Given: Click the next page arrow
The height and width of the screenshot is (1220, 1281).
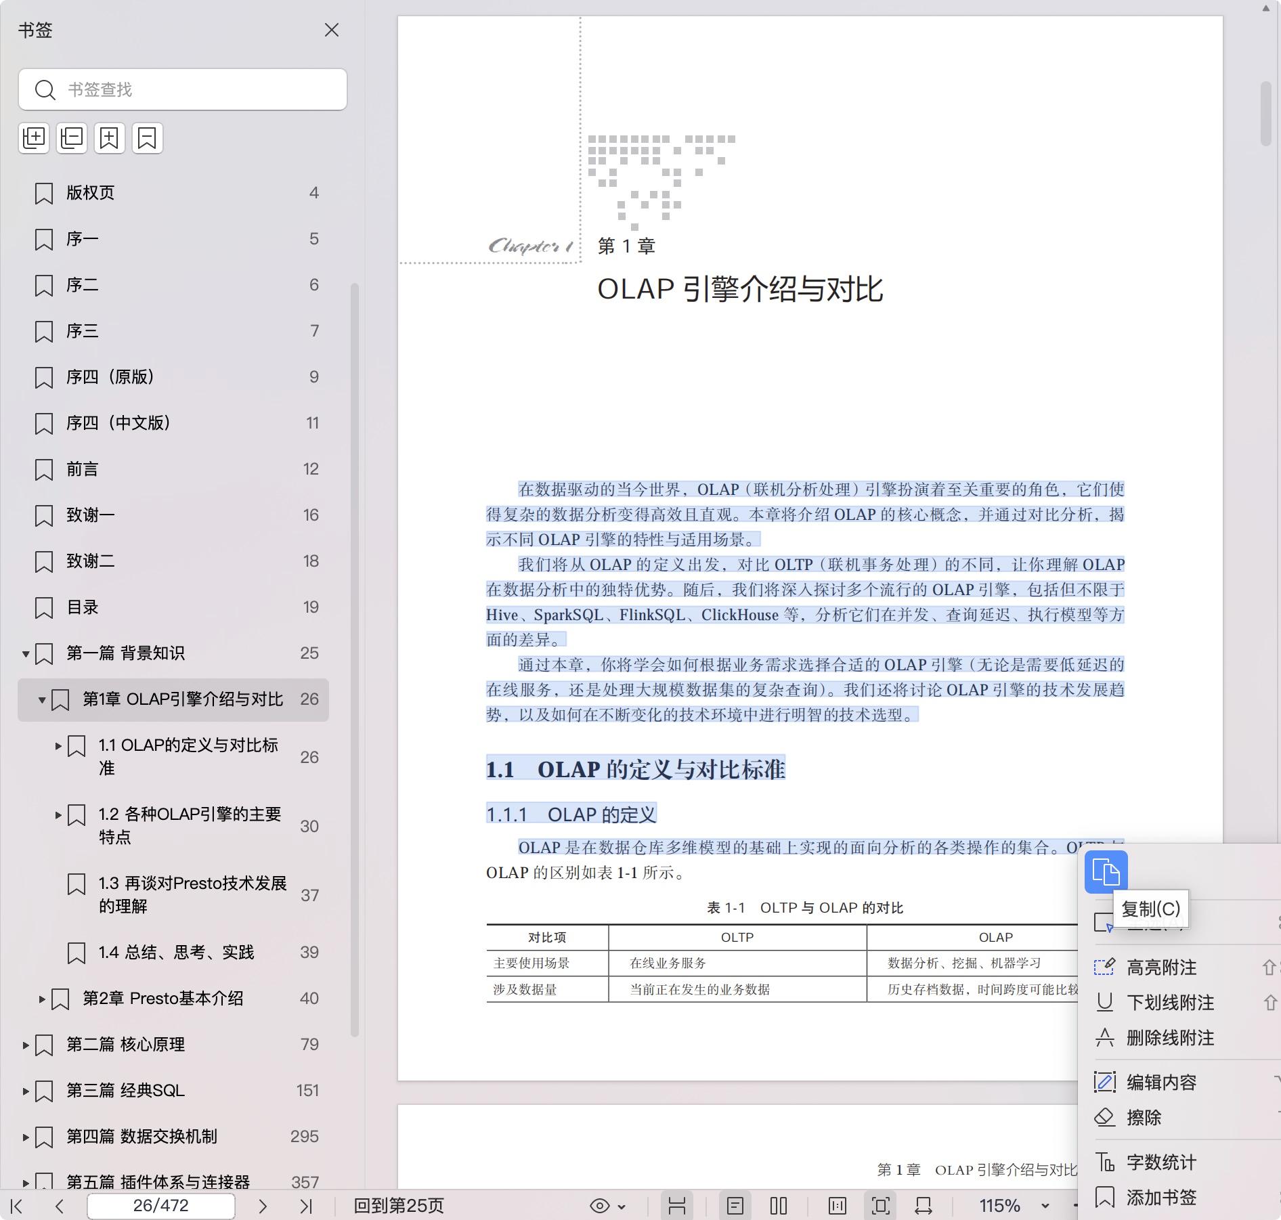Looking at the screenshot, I should pyautogui.click(x=263, y=1206).
